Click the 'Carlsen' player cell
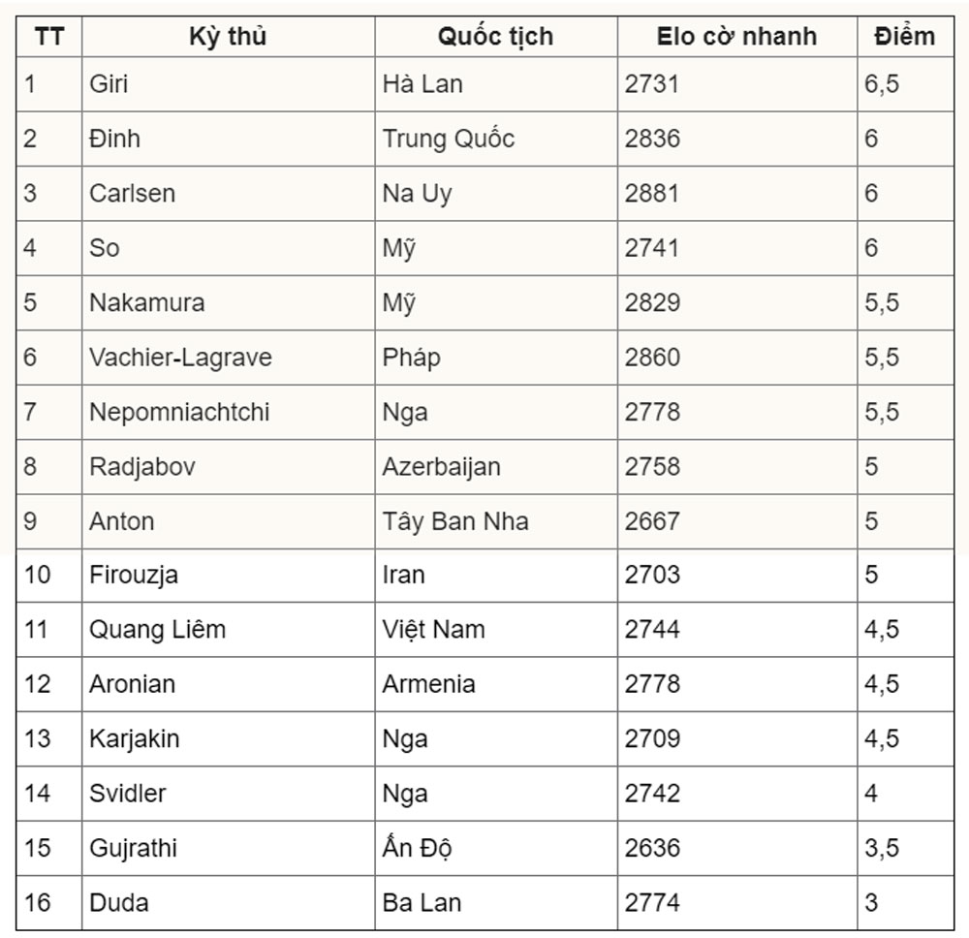The height and width of the screenshot is (938, 969). 228,194
